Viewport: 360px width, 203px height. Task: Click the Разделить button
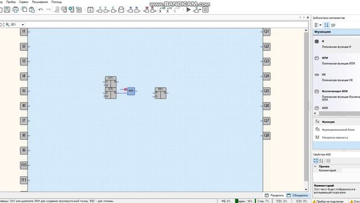[x=274, y=196]
